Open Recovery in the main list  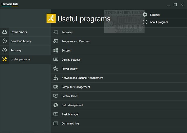[x=67, y=32]
